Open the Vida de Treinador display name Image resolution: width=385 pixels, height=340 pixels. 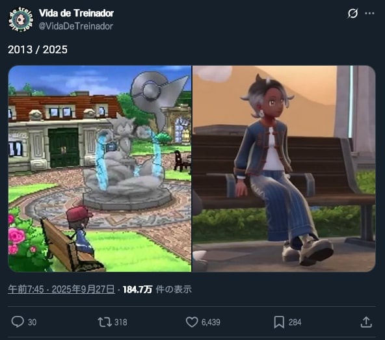click(76, 13)
